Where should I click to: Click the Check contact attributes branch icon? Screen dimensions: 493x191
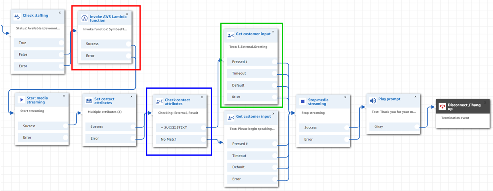pyautogui.click(x=159, y=102)
